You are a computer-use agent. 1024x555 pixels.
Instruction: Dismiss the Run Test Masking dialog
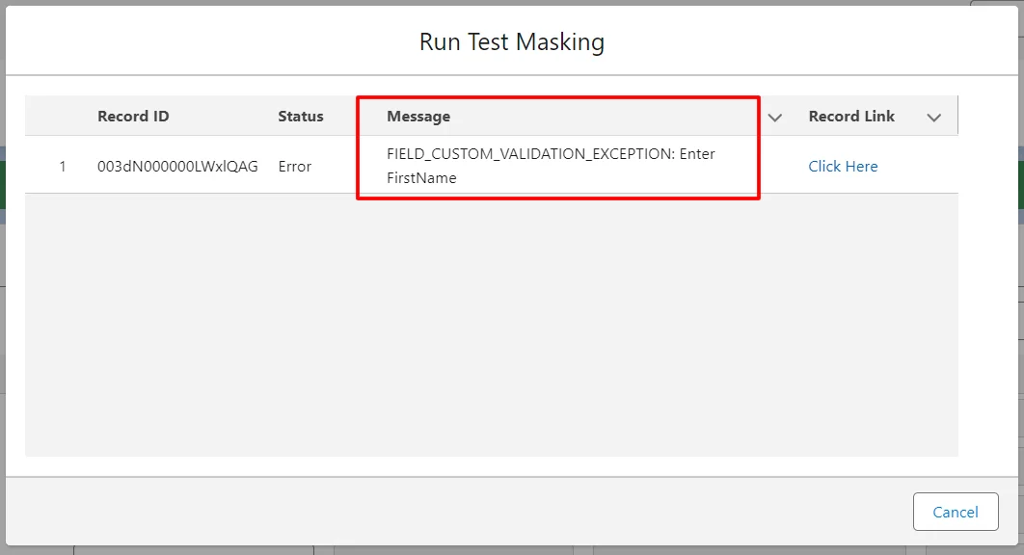click(x=956, y=512)
